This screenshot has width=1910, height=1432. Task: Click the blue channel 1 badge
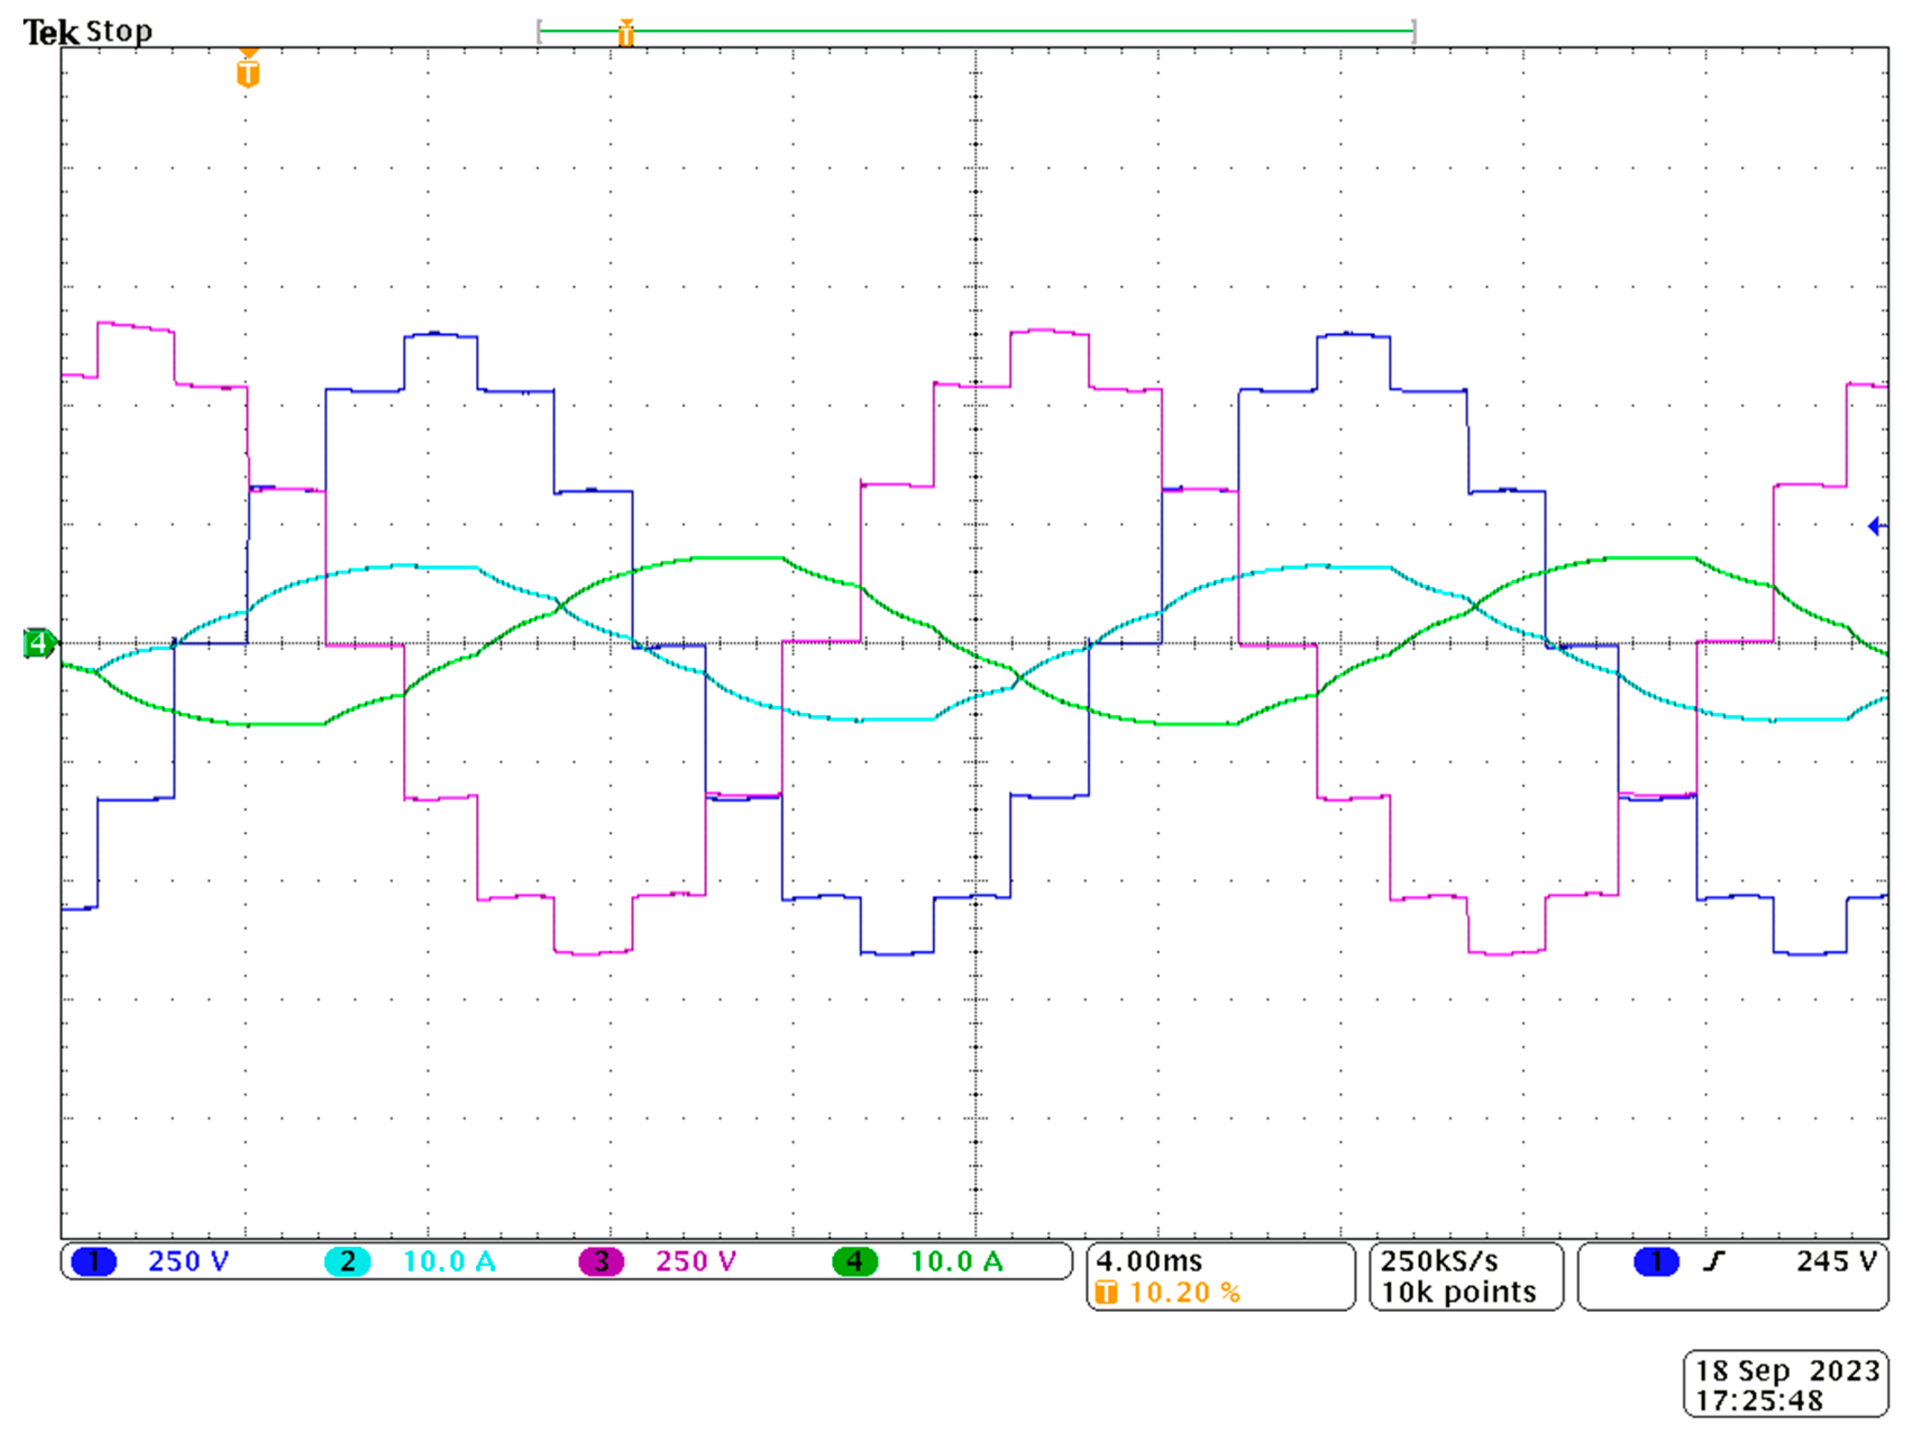93,1262
